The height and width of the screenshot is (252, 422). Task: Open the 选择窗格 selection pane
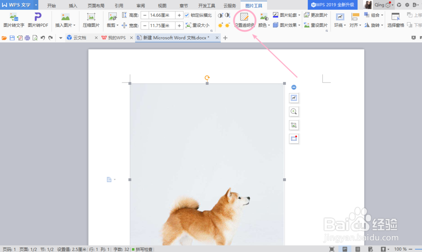(x=396, y=20)
